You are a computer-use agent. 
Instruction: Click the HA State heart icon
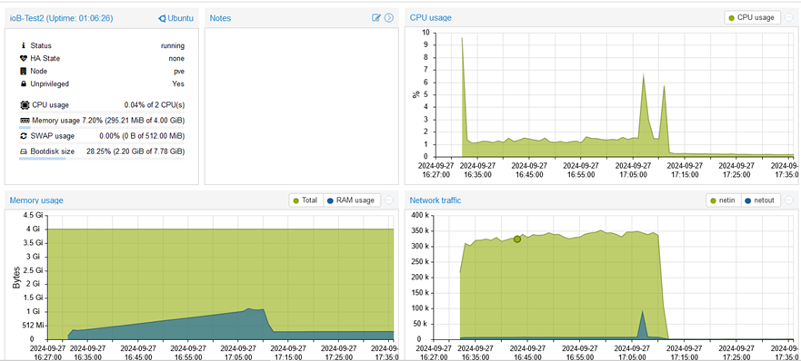pyautogui.click(x=23, y=58)
